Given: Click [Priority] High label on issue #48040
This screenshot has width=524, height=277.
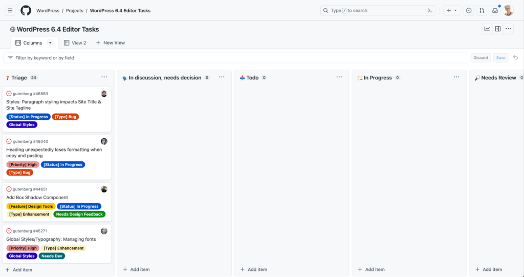Looking at the screenshot, I should (23, 164).
